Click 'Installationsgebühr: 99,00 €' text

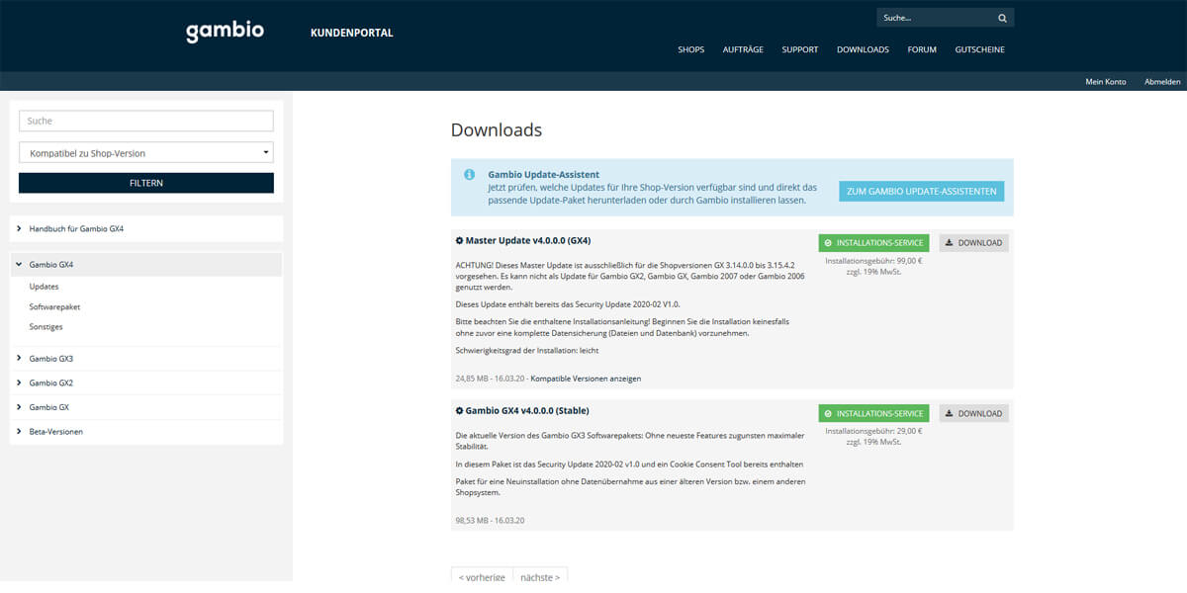(873, 261)
